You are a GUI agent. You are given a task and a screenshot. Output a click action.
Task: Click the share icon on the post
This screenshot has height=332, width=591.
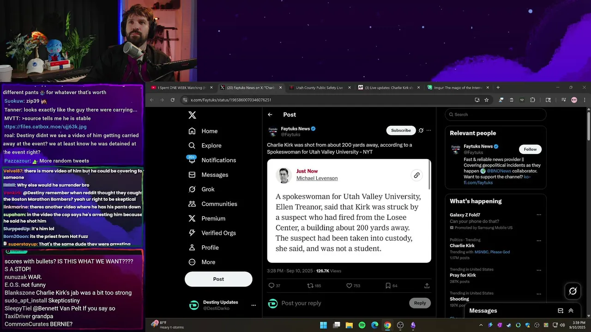point(427,286)
